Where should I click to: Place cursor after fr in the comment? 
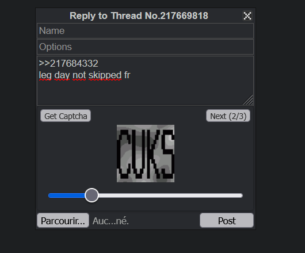pyautogui.click(x=130, y=75)
